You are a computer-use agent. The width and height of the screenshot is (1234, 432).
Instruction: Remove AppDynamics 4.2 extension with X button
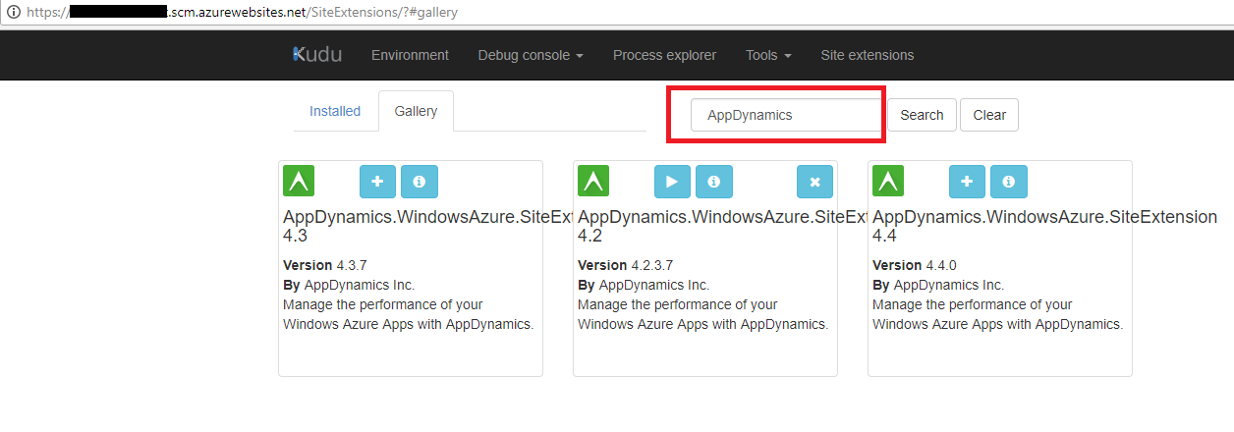coord(814,182)
